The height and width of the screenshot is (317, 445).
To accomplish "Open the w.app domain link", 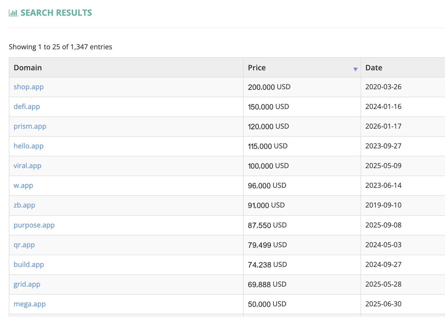I will pyautogui.click(x=23, y=185).
